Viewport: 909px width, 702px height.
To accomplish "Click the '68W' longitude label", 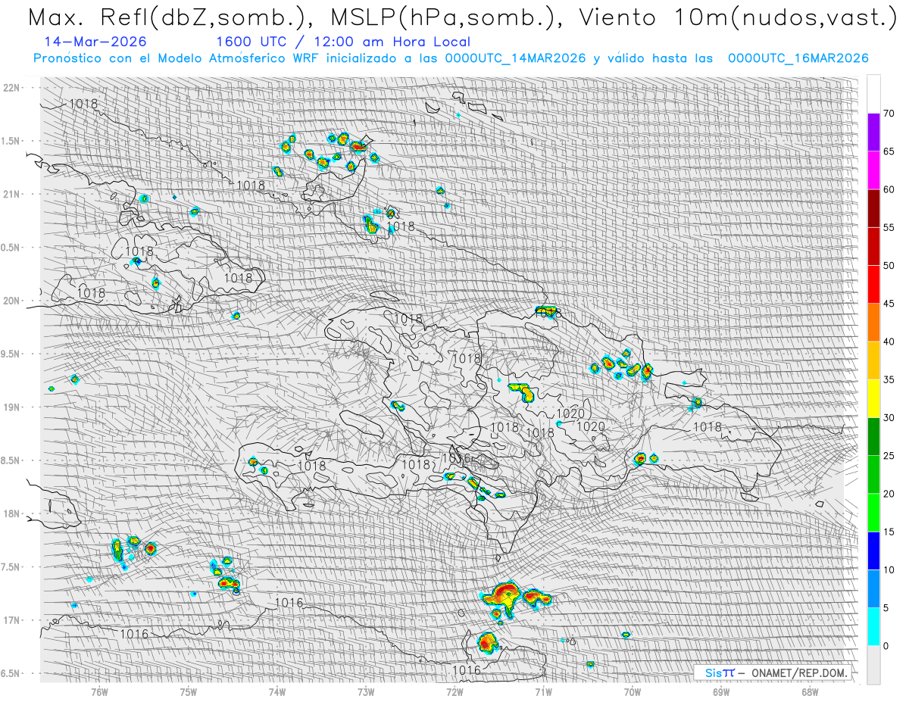I will click(x=810, y=691).
